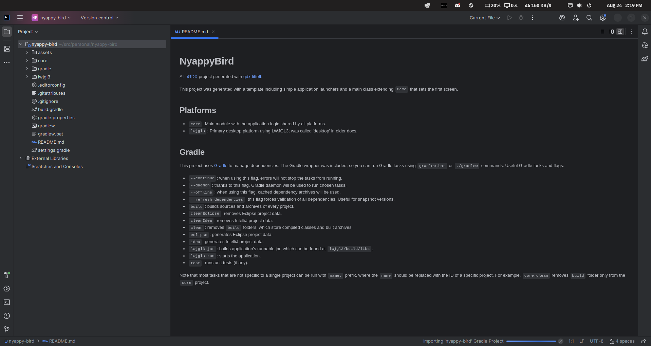Open the libGDX link
This screenshot has height=346, width=651.
190,77
